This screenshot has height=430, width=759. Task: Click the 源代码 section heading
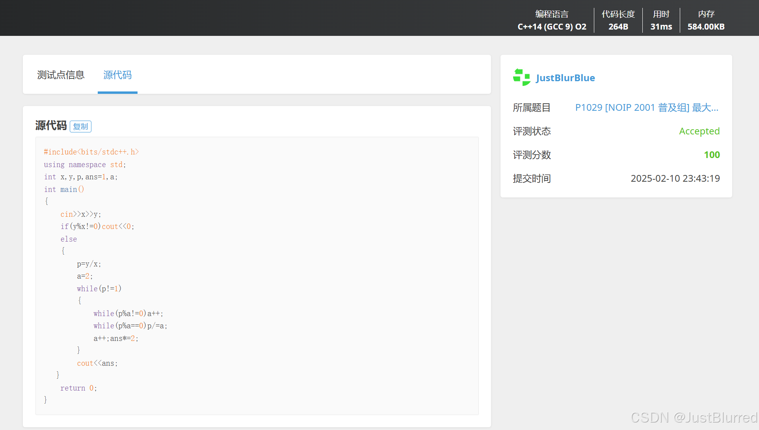pyautogui.click(x=51, y=125)
